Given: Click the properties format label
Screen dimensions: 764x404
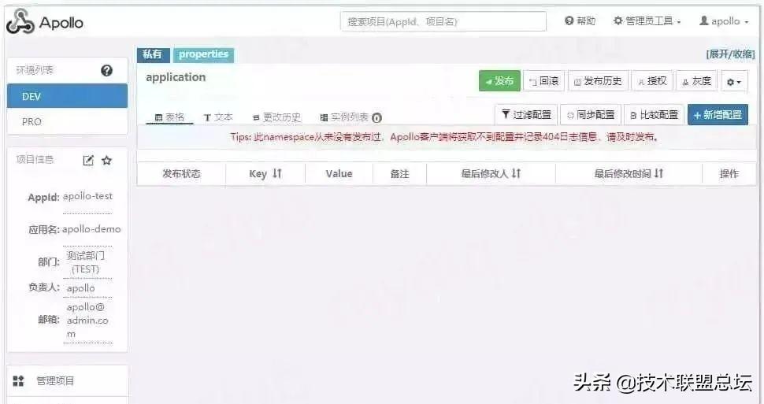Looking at the screenshot, I should point(203,54).
